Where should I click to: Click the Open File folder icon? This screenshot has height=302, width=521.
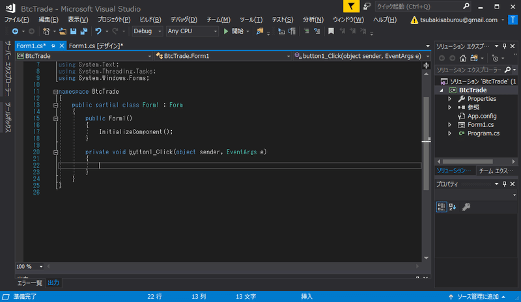click(63, 31)
